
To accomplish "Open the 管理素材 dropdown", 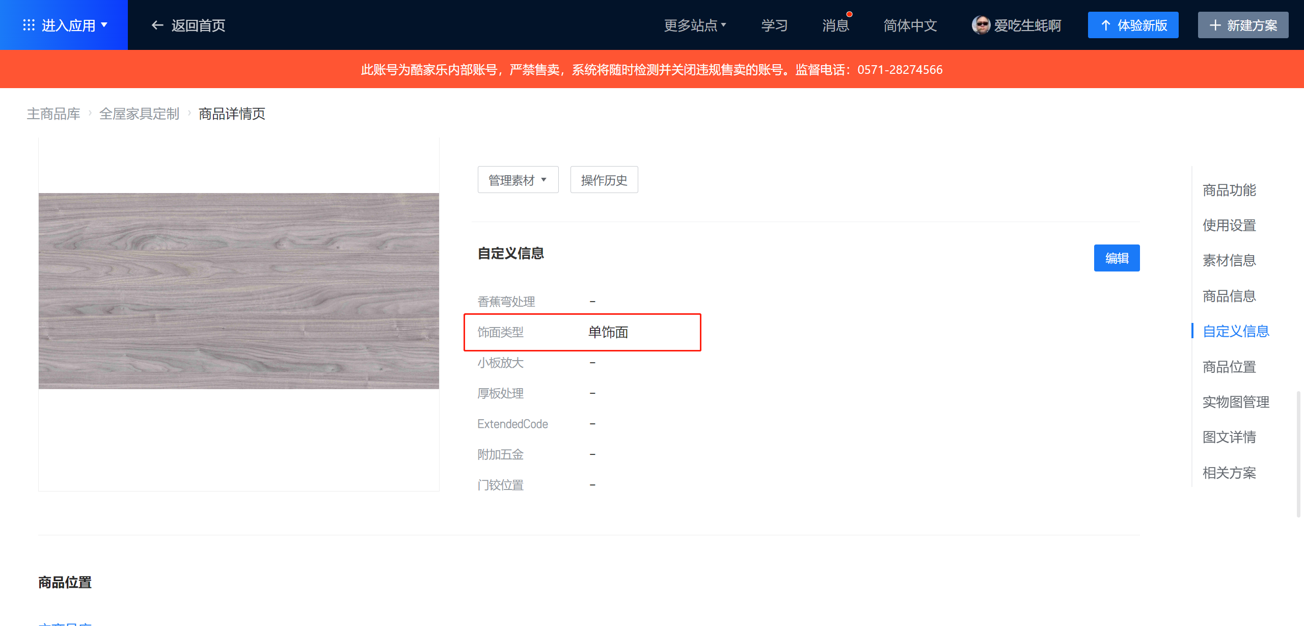I will pyautogui.click(x=518, y=180).
